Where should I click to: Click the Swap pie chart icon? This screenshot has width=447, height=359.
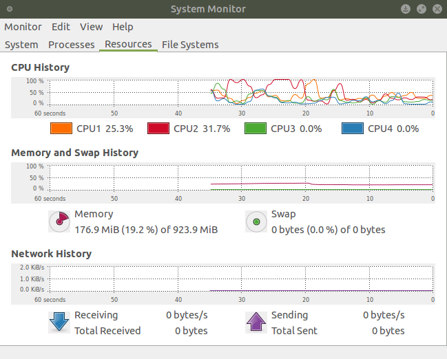point(256,221)
